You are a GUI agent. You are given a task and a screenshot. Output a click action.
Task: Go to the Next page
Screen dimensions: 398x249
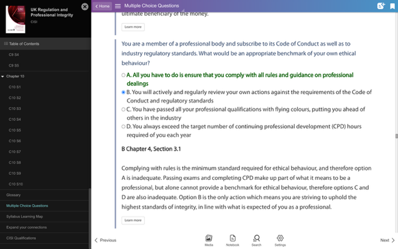click(387, 240)
